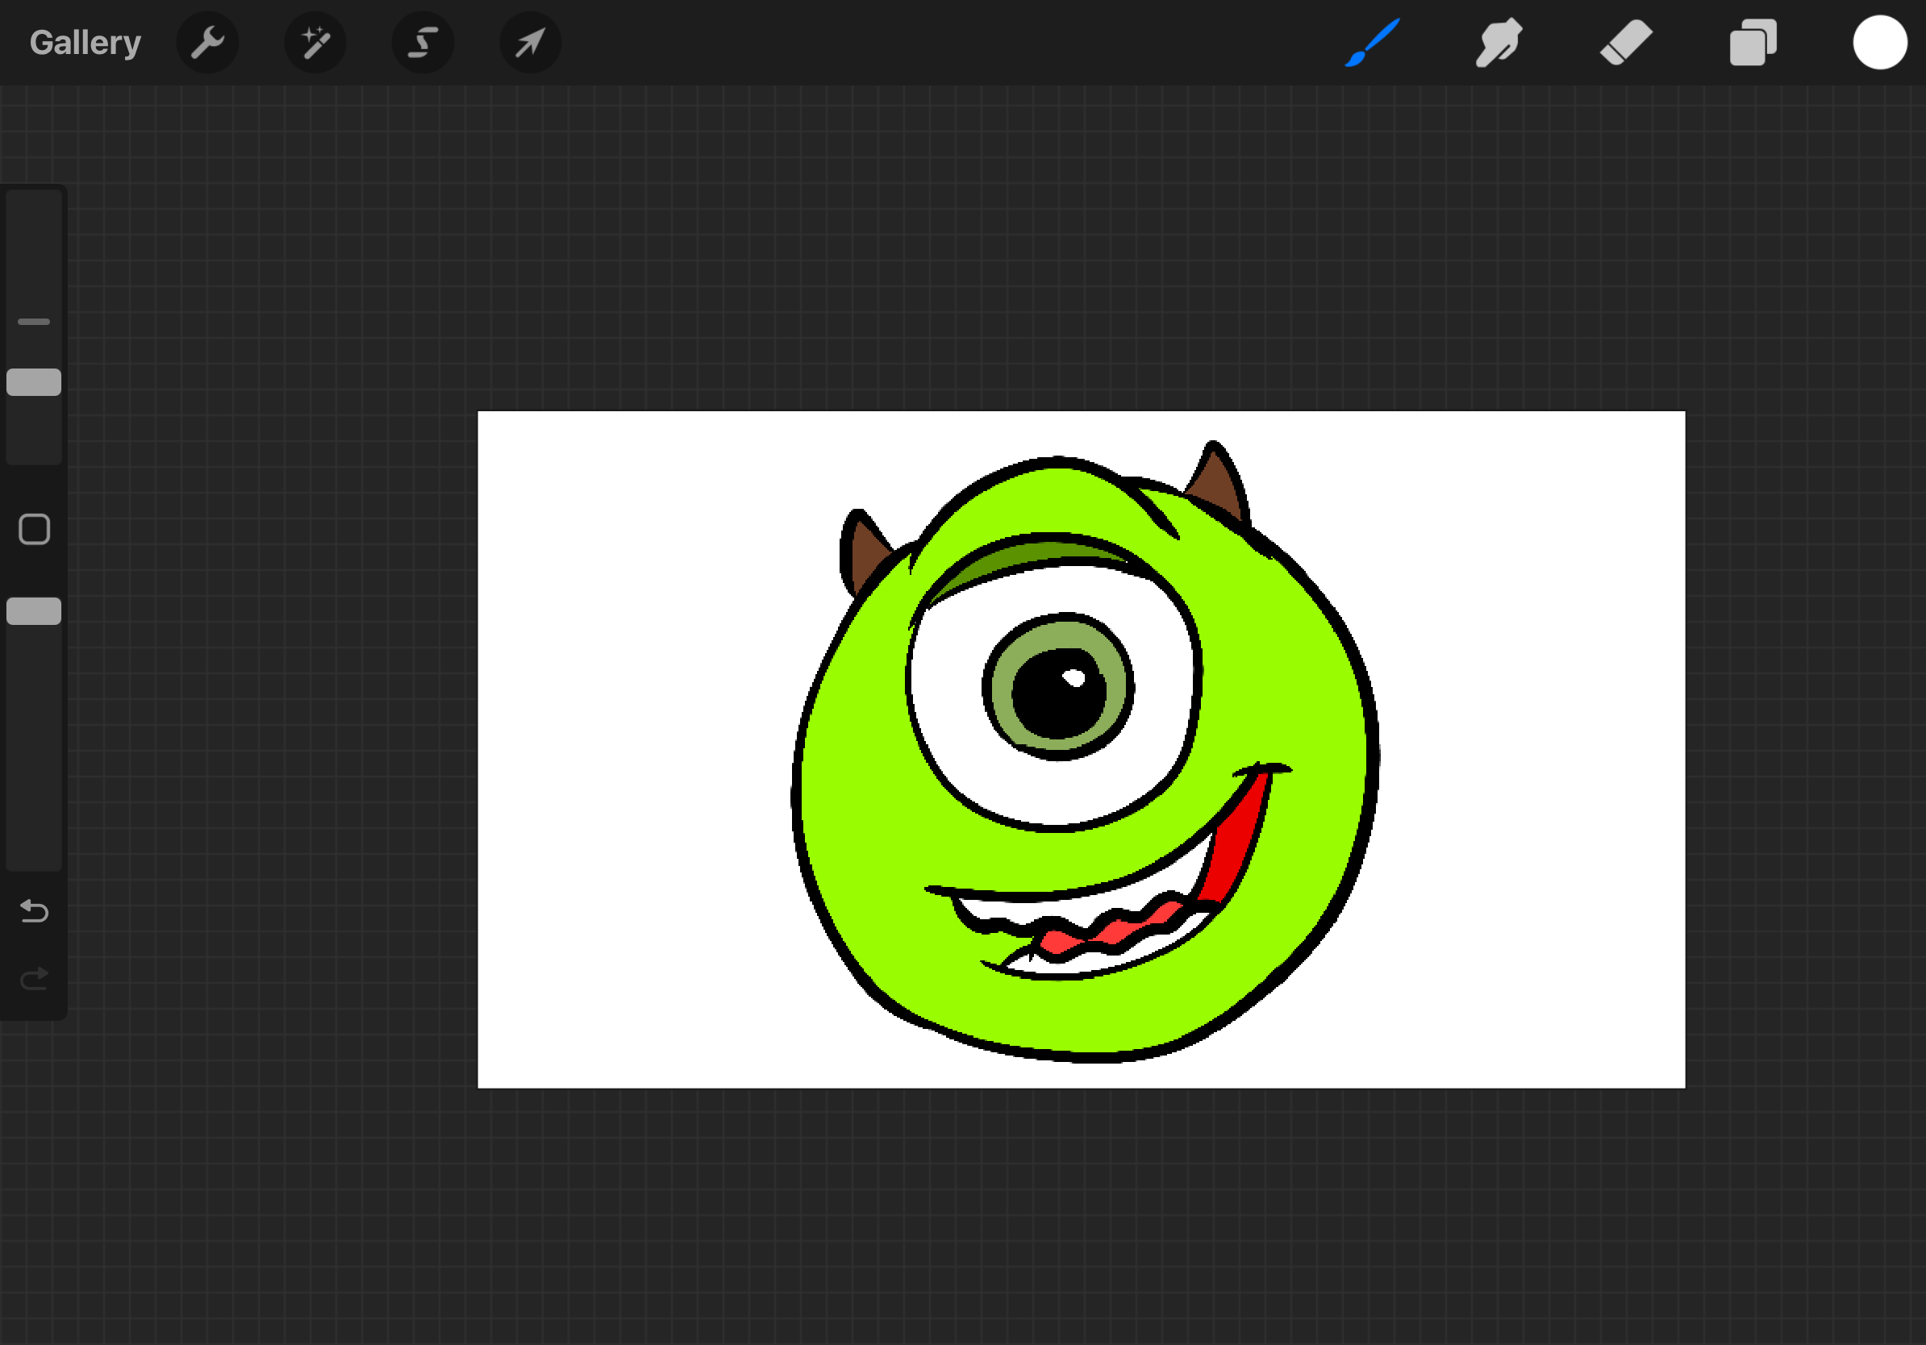Tap the square modify button on the sidebar
This screenshot has width=1926, height=1345.
tap(34, 529)
